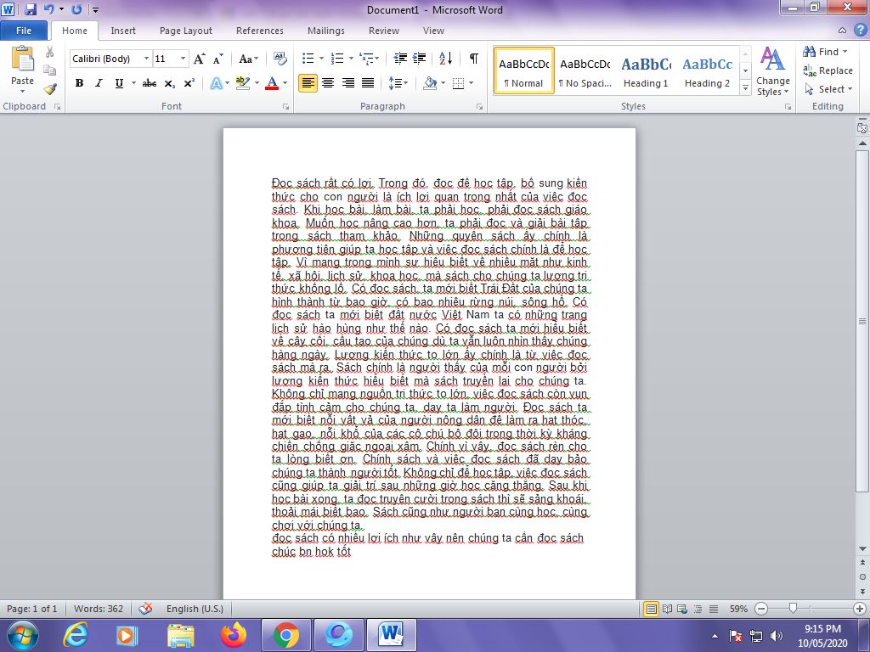Apply the No Spacing style

click(585, 71)
